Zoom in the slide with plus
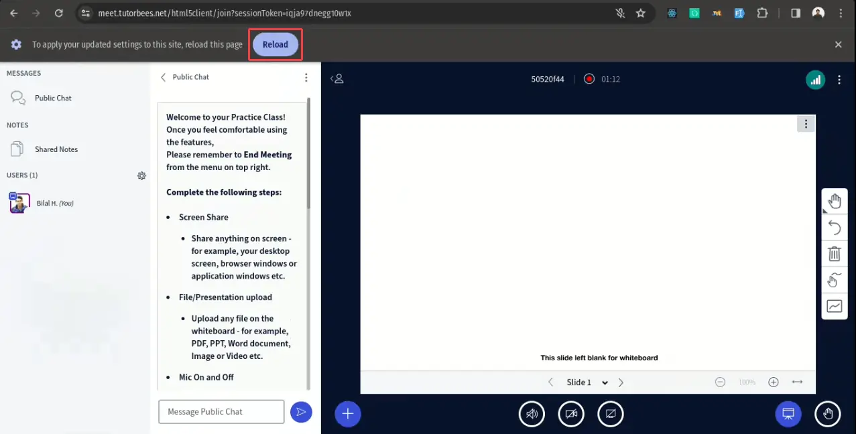This screenshot has height=434, width=856. tap(774, 382)
